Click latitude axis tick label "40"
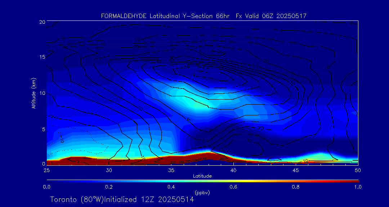 tap(233, 170)
